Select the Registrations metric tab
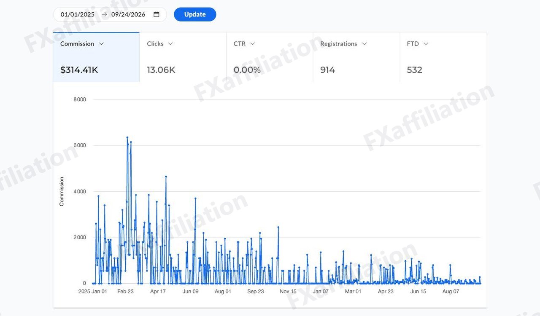 tap(356, 57)
